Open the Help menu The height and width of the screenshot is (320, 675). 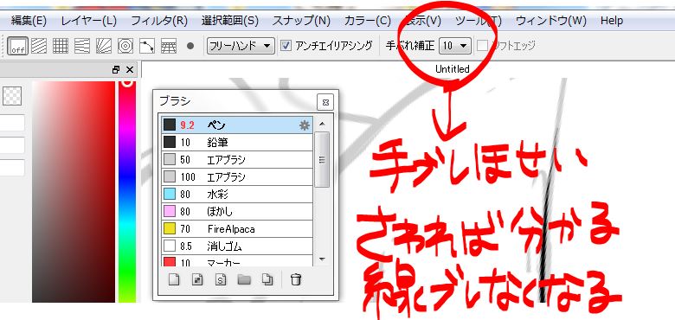point(612,21)
